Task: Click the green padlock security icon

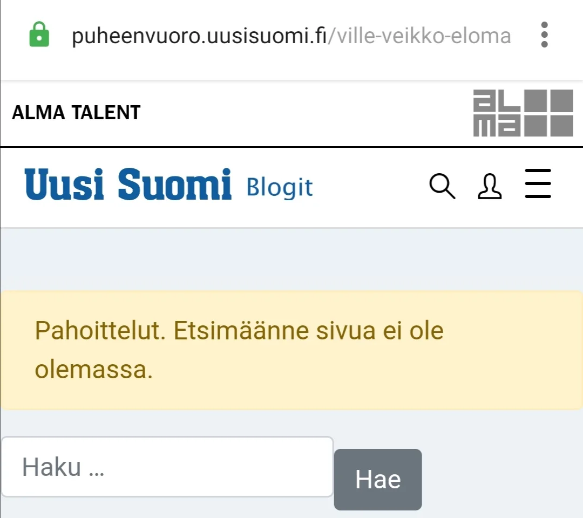Action: pos(38,36)
